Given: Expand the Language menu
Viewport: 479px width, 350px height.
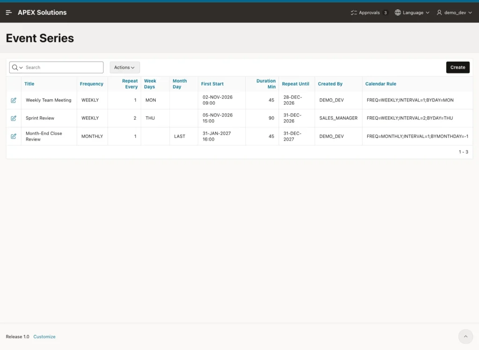Looking at the screenshot, I should (x=412, y=13).
